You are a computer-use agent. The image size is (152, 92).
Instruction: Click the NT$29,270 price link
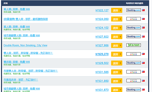102,54
